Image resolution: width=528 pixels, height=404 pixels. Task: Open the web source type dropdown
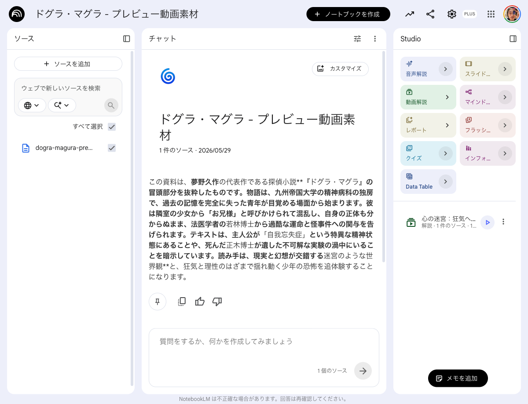(32, 106)
